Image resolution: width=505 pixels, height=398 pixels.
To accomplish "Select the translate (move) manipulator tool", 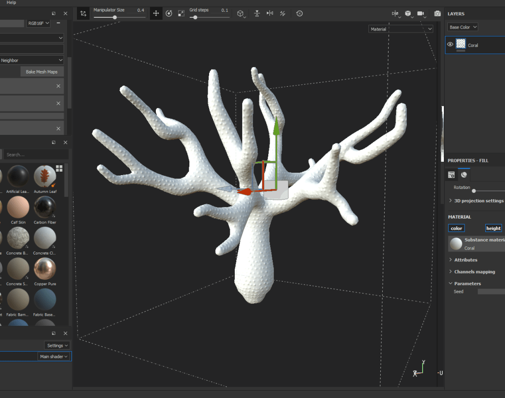I will point(156,14).
